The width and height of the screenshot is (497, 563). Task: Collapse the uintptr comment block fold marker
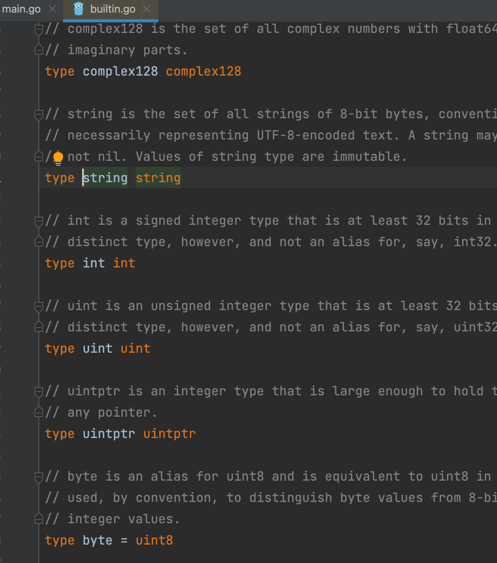(x=39, y=391)
